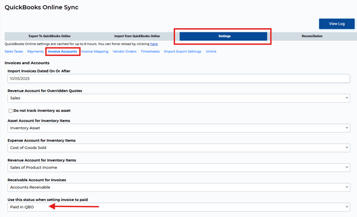Screen dimensions: 357x217
Task: Toggle Do not track inventory as asset
Action: click(x=11, y=111)
